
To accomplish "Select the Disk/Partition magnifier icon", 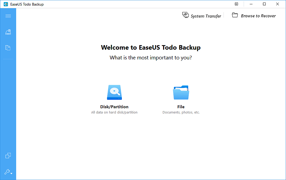I will [x=114, y=92].
